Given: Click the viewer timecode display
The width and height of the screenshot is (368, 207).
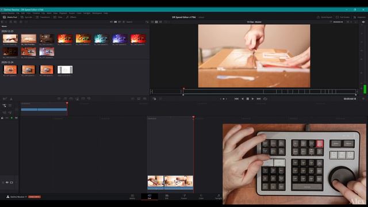Looking at the screenshot, I should tap(350, 99).
